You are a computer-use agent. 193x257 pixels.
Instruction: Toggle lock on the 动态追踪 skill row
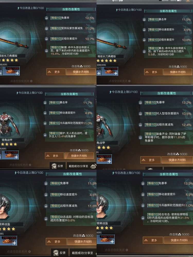coord(46,219)
